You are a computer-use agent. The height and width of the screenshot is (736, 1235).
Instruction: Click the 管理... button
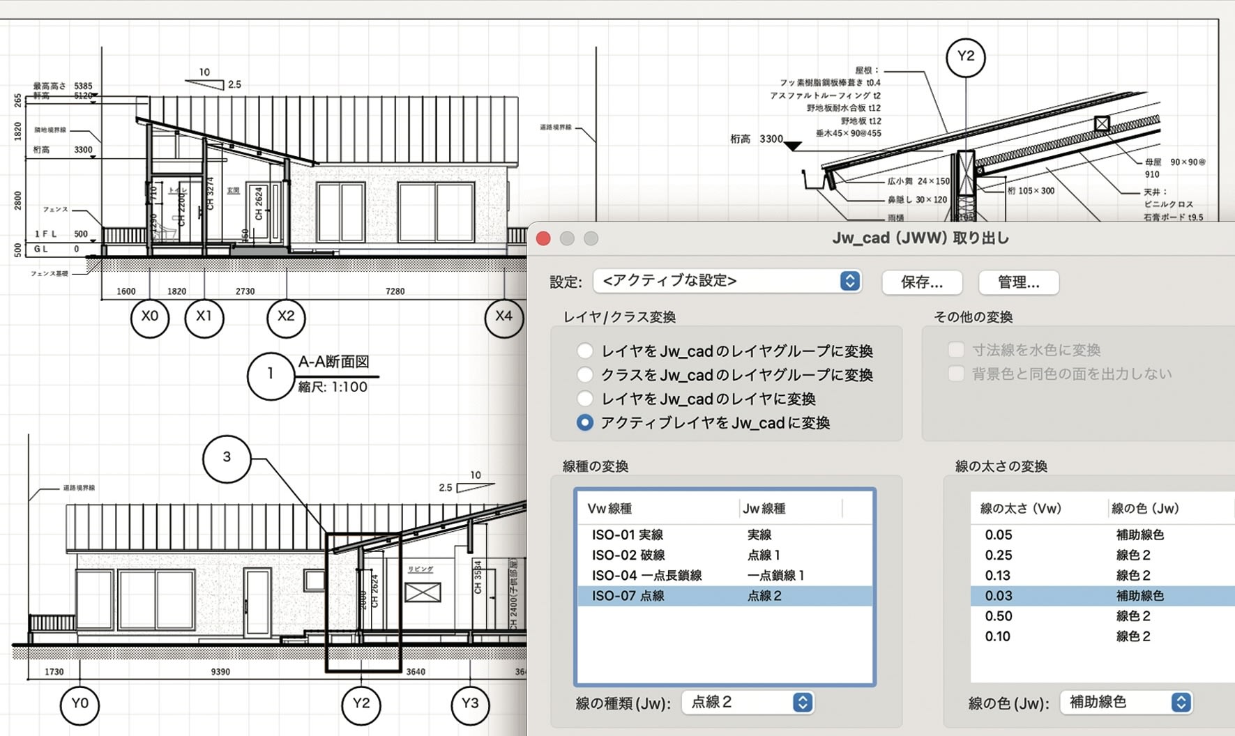(x=1018, y=282)
